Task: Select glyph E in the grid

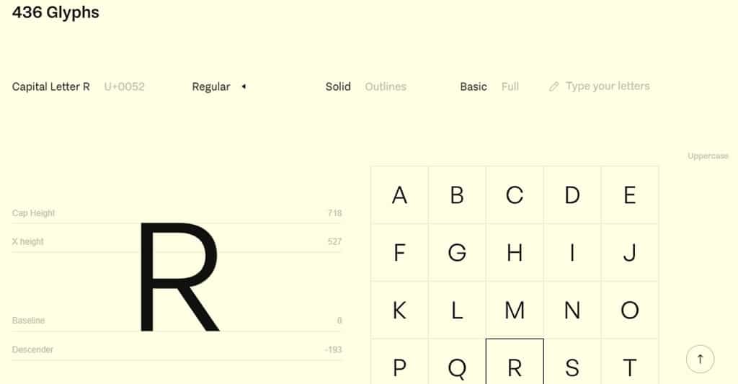Action: pos(630,195)
